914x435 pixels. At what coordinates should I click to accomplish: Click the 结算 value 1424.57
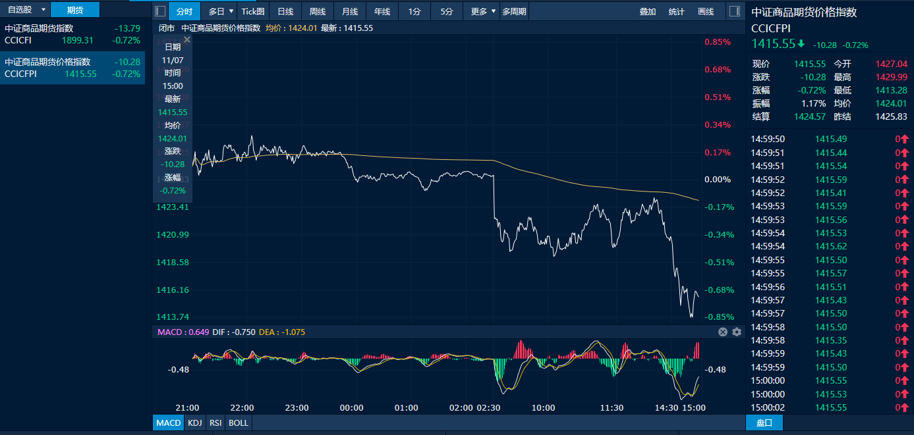[810, 116]
